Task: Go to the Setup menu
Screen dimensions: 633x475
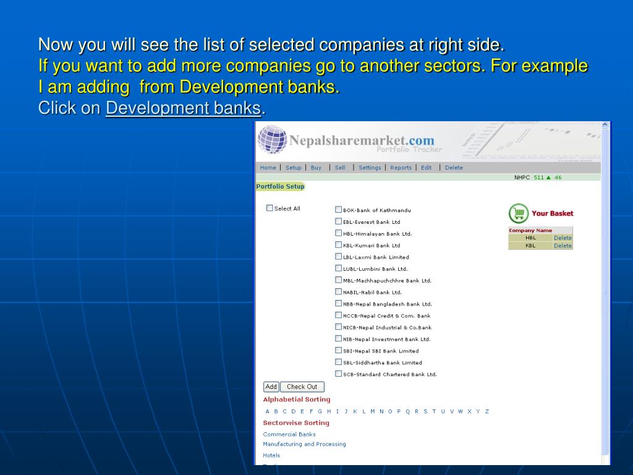Action: (x=294, y=168)
